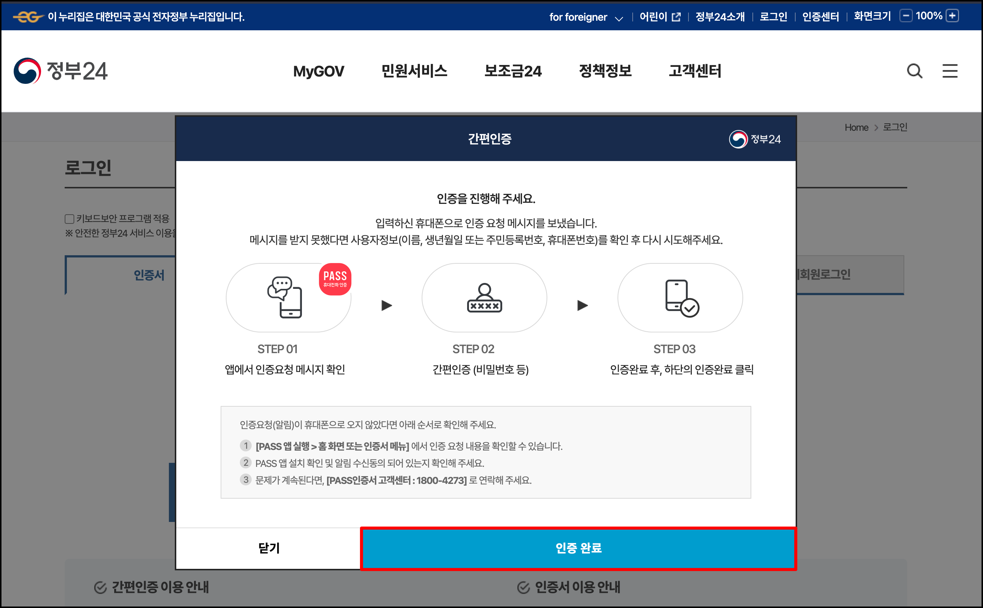Click the 화면크기 label

872,17
